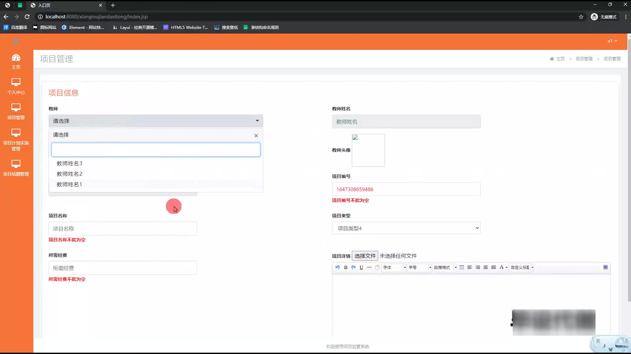Viewport: 631px width, 354px height.
Task: Bookmark page with the star icon
Action: (581, 17)
